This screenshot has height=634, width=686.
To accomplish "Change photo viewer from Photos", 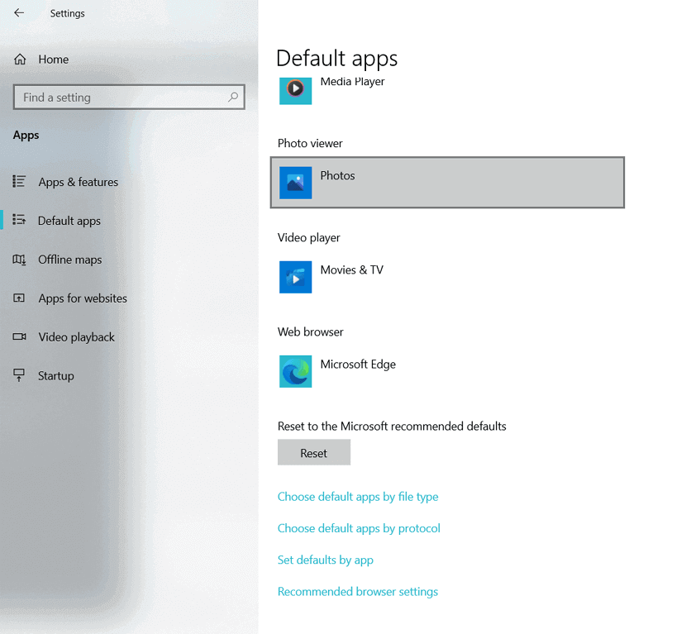I will (x=447, y=183).
